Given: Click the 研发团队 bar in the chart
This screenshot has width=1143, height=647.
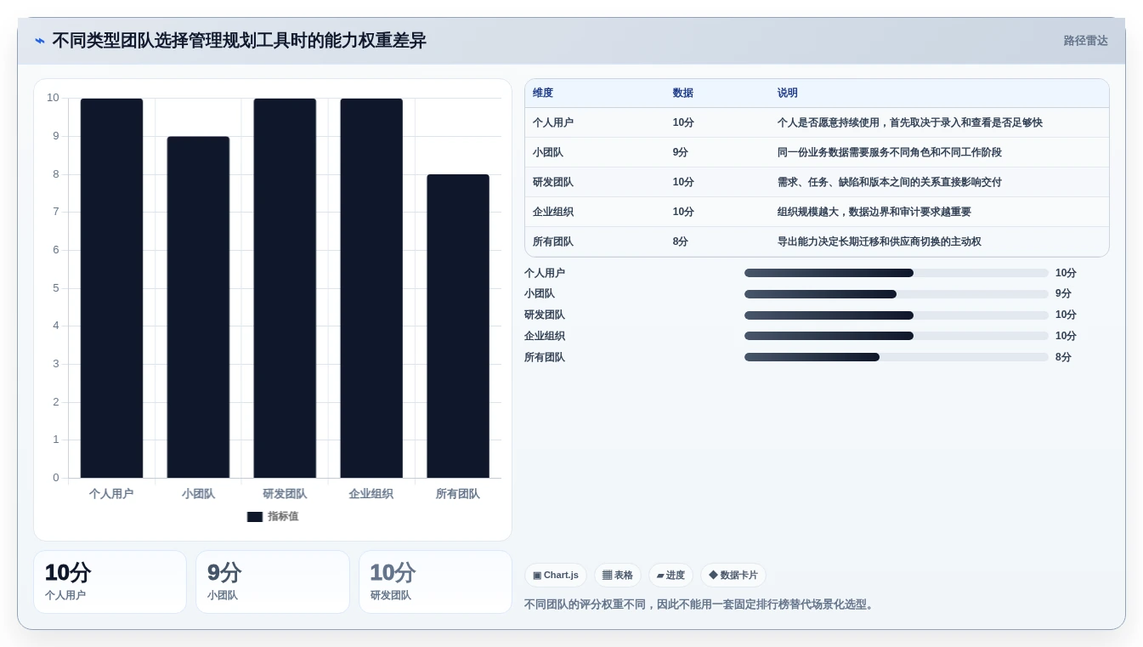Looking at the screenshot, I should coord(285,288).
